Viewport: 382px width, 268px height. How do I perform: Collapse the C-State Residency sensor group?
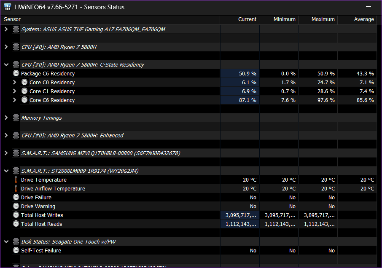pos(6,65)
